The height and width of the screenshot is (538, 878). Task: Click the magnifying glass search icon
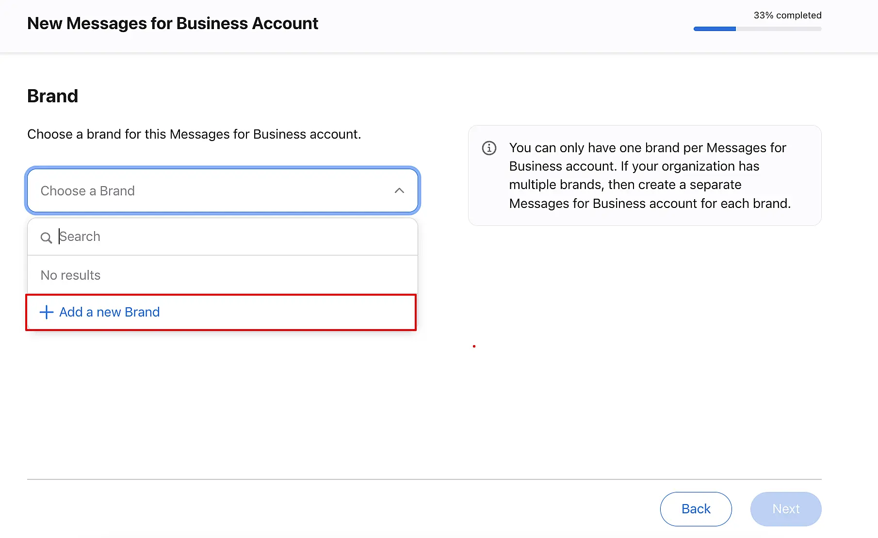tap(46, 237)
